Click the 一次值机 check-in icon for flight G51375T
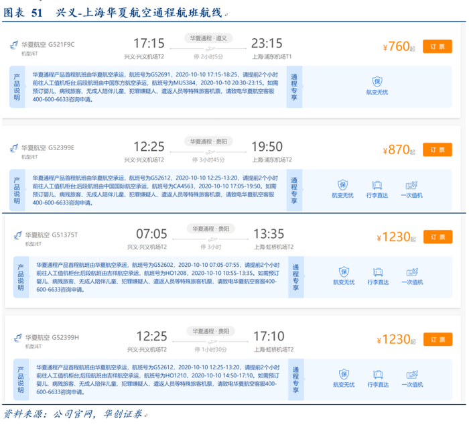 412,272
